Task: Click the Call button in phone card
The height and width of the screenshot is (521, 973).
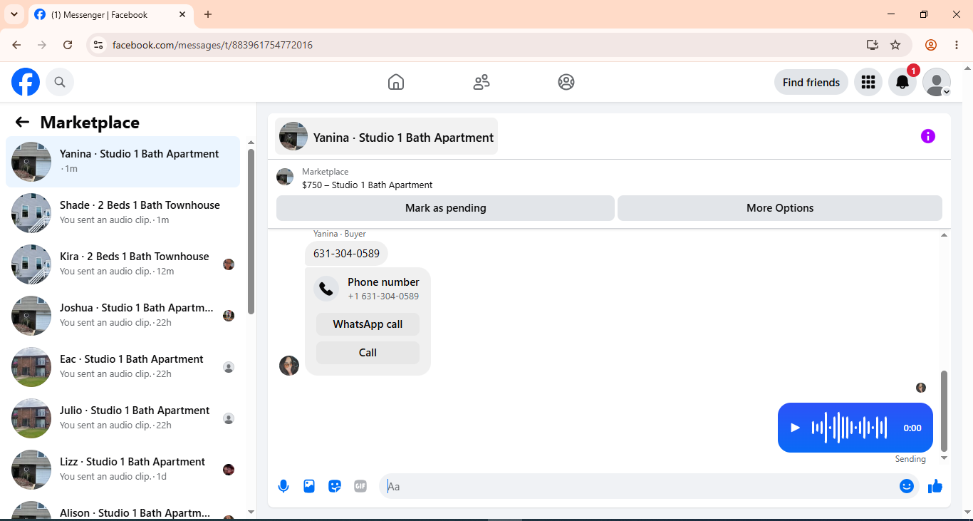Action: (368, 353)
